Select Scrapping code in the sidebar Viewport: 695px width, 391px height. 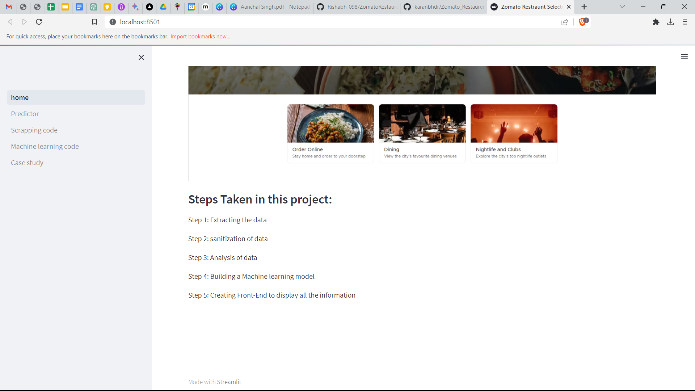pyautogui.click(x=34, y=130)
